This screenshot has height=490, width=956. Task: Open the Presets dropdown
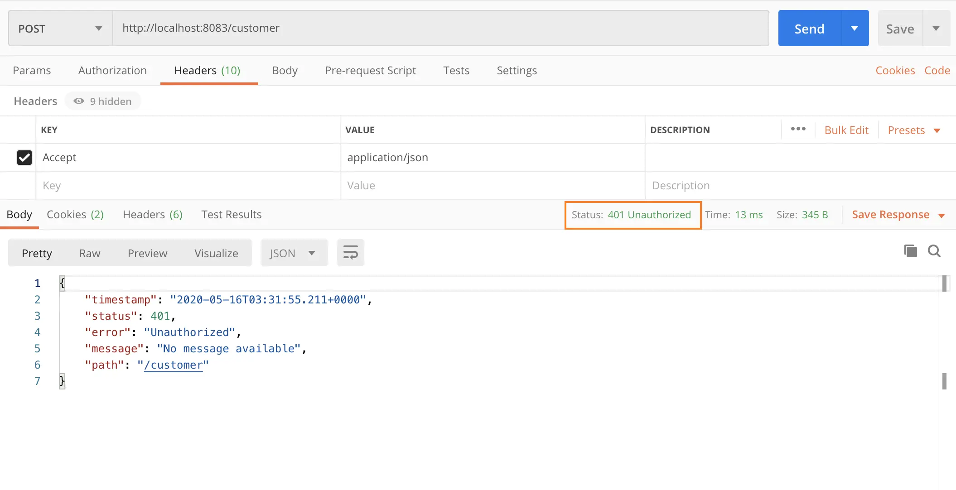[914, 130]
